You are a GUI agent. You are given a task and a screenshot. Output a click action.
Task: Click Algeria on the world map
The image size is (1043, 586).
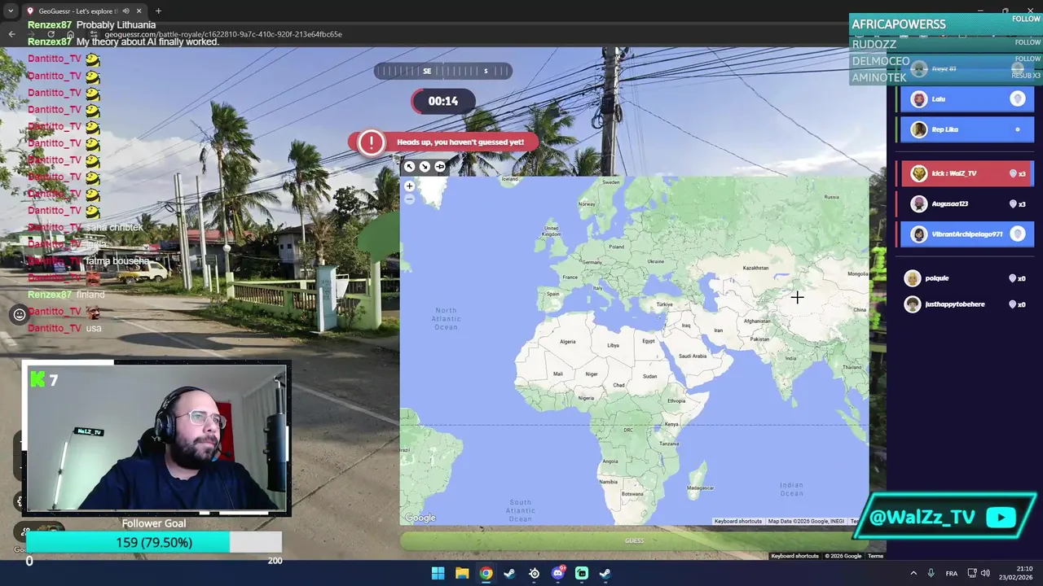567,341
